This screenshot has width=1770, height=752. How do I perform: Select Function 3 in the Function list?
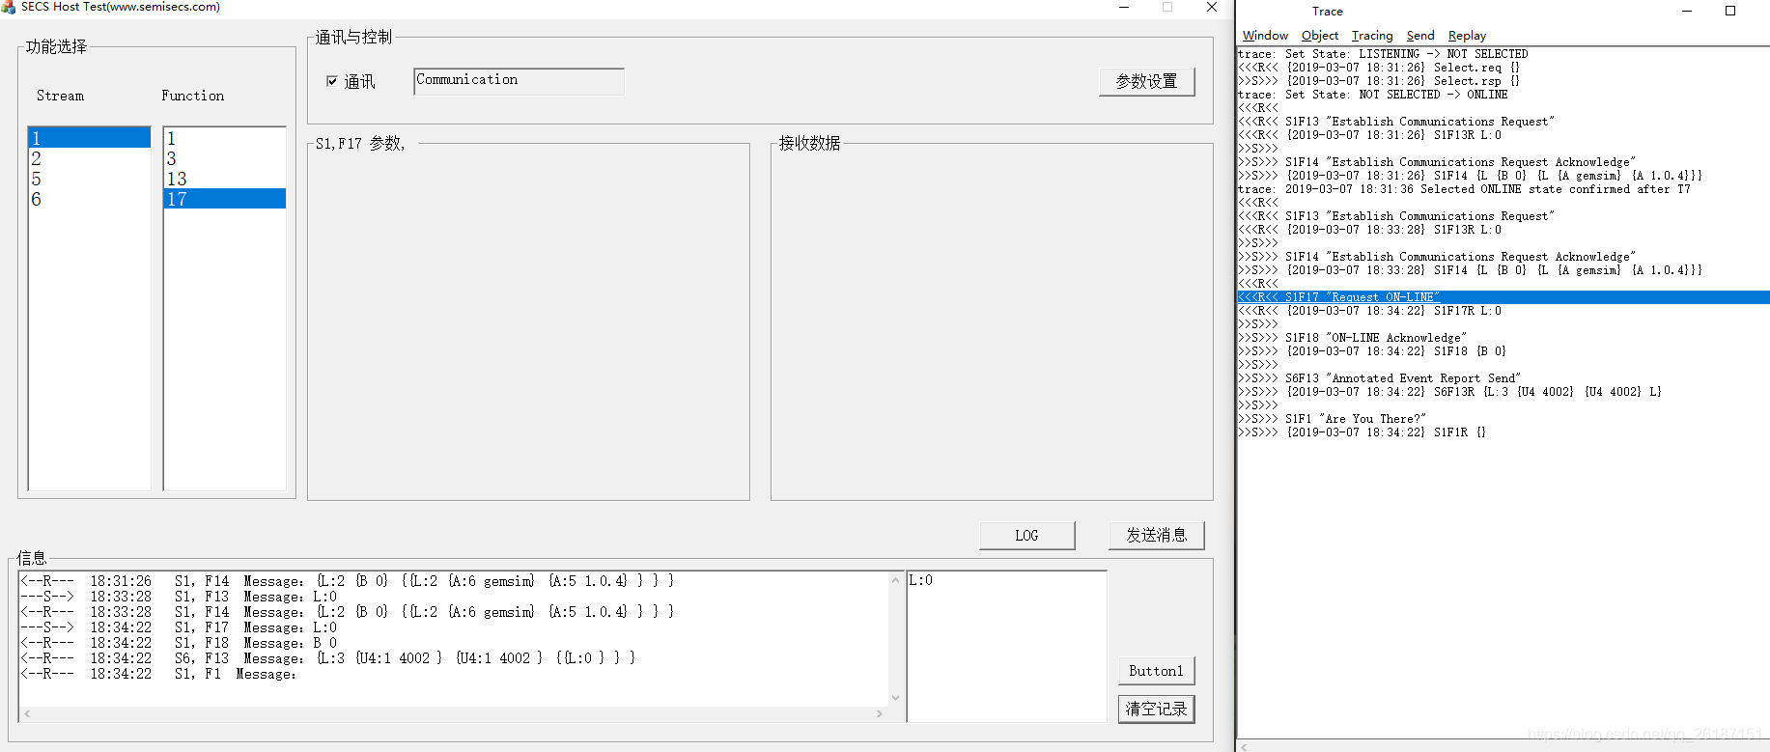coord(224,158)
